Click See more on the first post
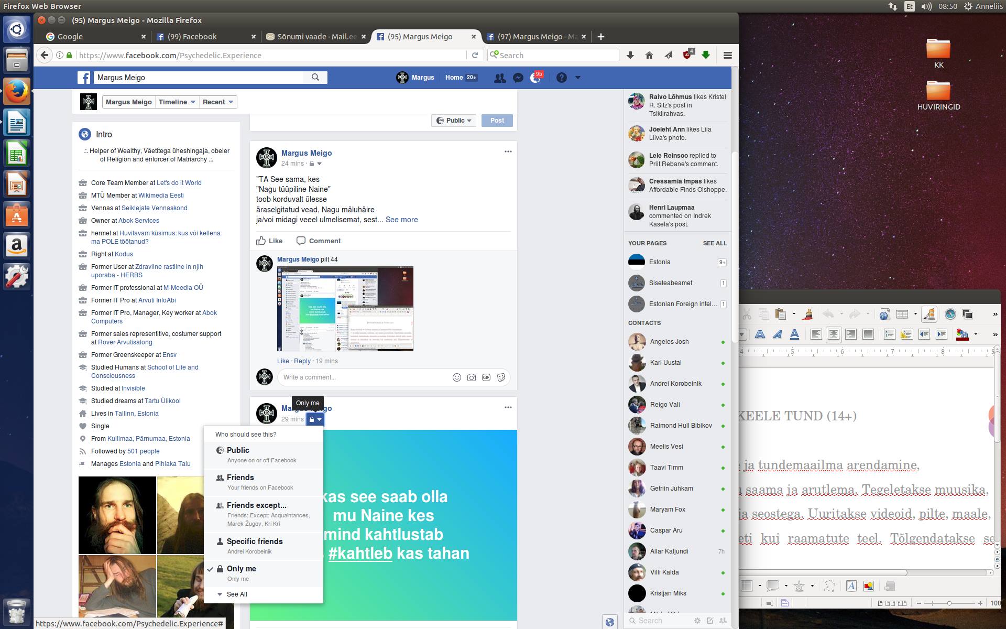The height and width of the screenshot is (629, 1006). [x=401, y=220]
